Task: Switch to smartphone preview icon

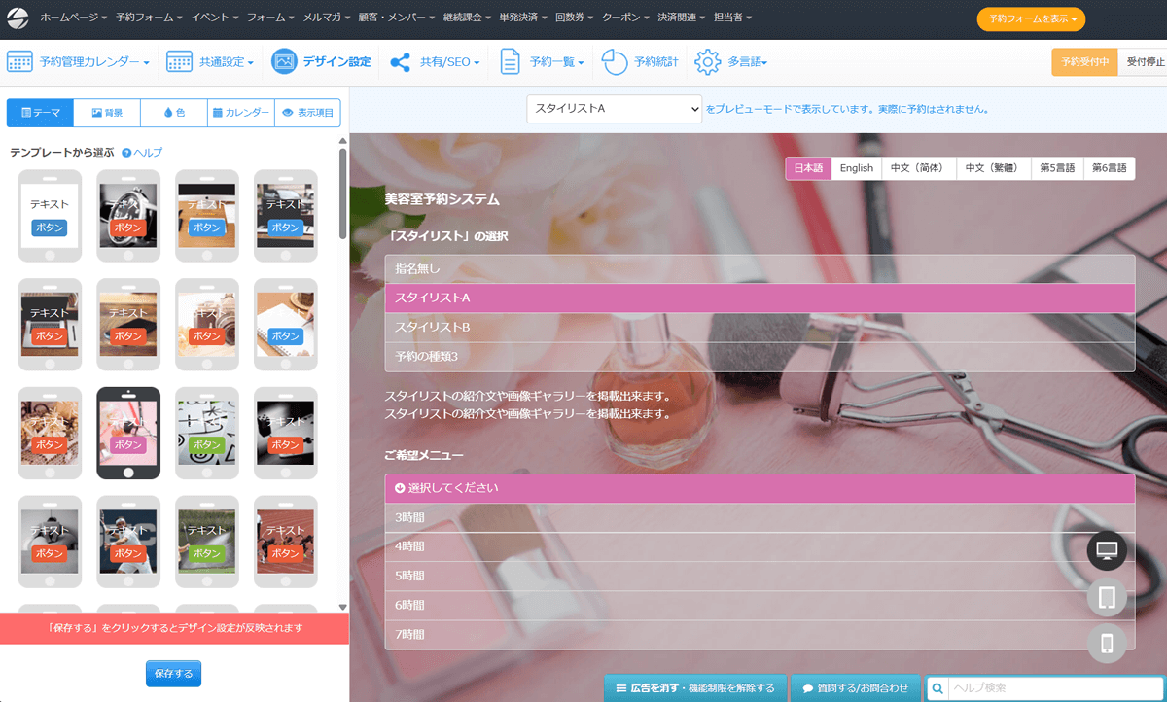Action: [1107, 643]
